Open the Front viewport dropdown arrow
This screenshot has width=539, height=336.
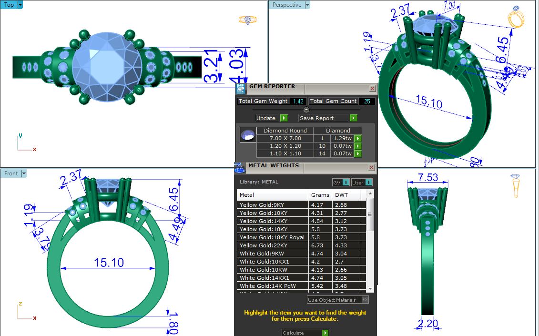pyautogui.click(x=23, y=173)
